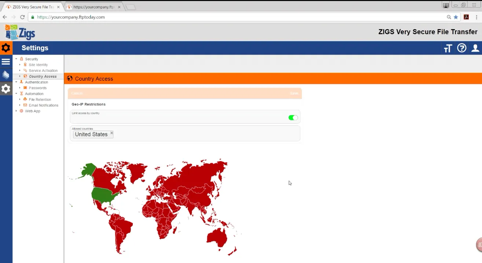Bookmark this page with the star icon
The image size is (482, 263).
point(456,17)
